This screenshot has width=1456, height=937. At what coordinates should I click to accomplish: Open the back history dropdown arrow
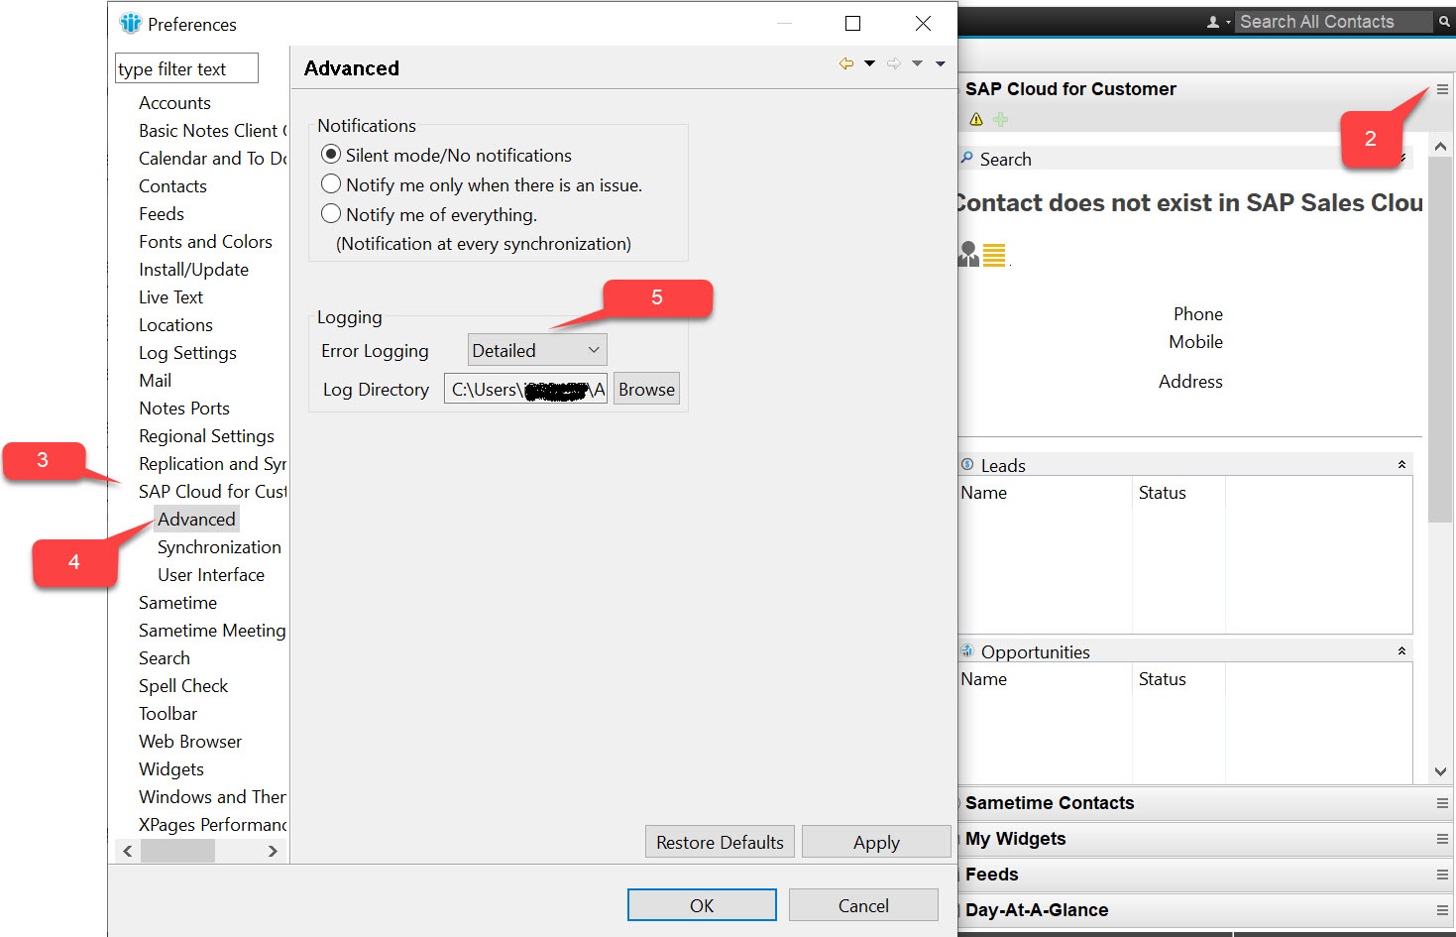click(869, 63)
